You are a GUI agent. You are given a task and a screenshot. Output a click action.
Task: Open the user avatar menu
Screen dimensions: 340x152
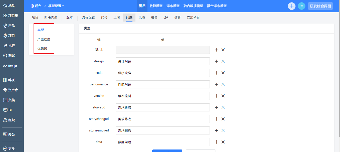pyautogui.click(x=301, y=6)
